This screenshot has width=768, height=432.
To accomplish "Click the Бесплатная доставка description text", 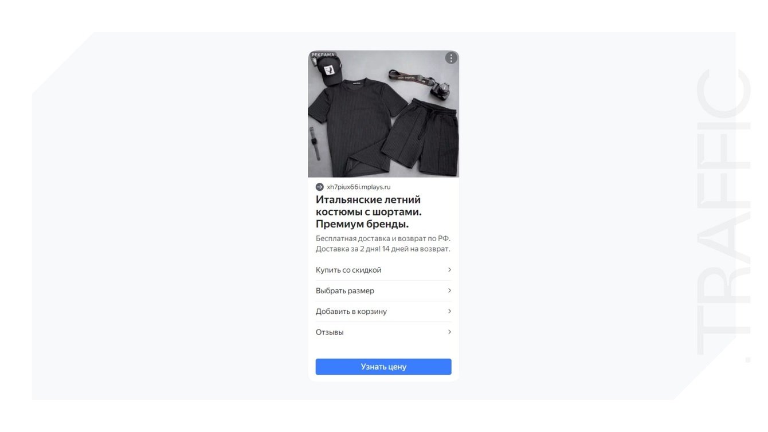I will coord(383,244).
